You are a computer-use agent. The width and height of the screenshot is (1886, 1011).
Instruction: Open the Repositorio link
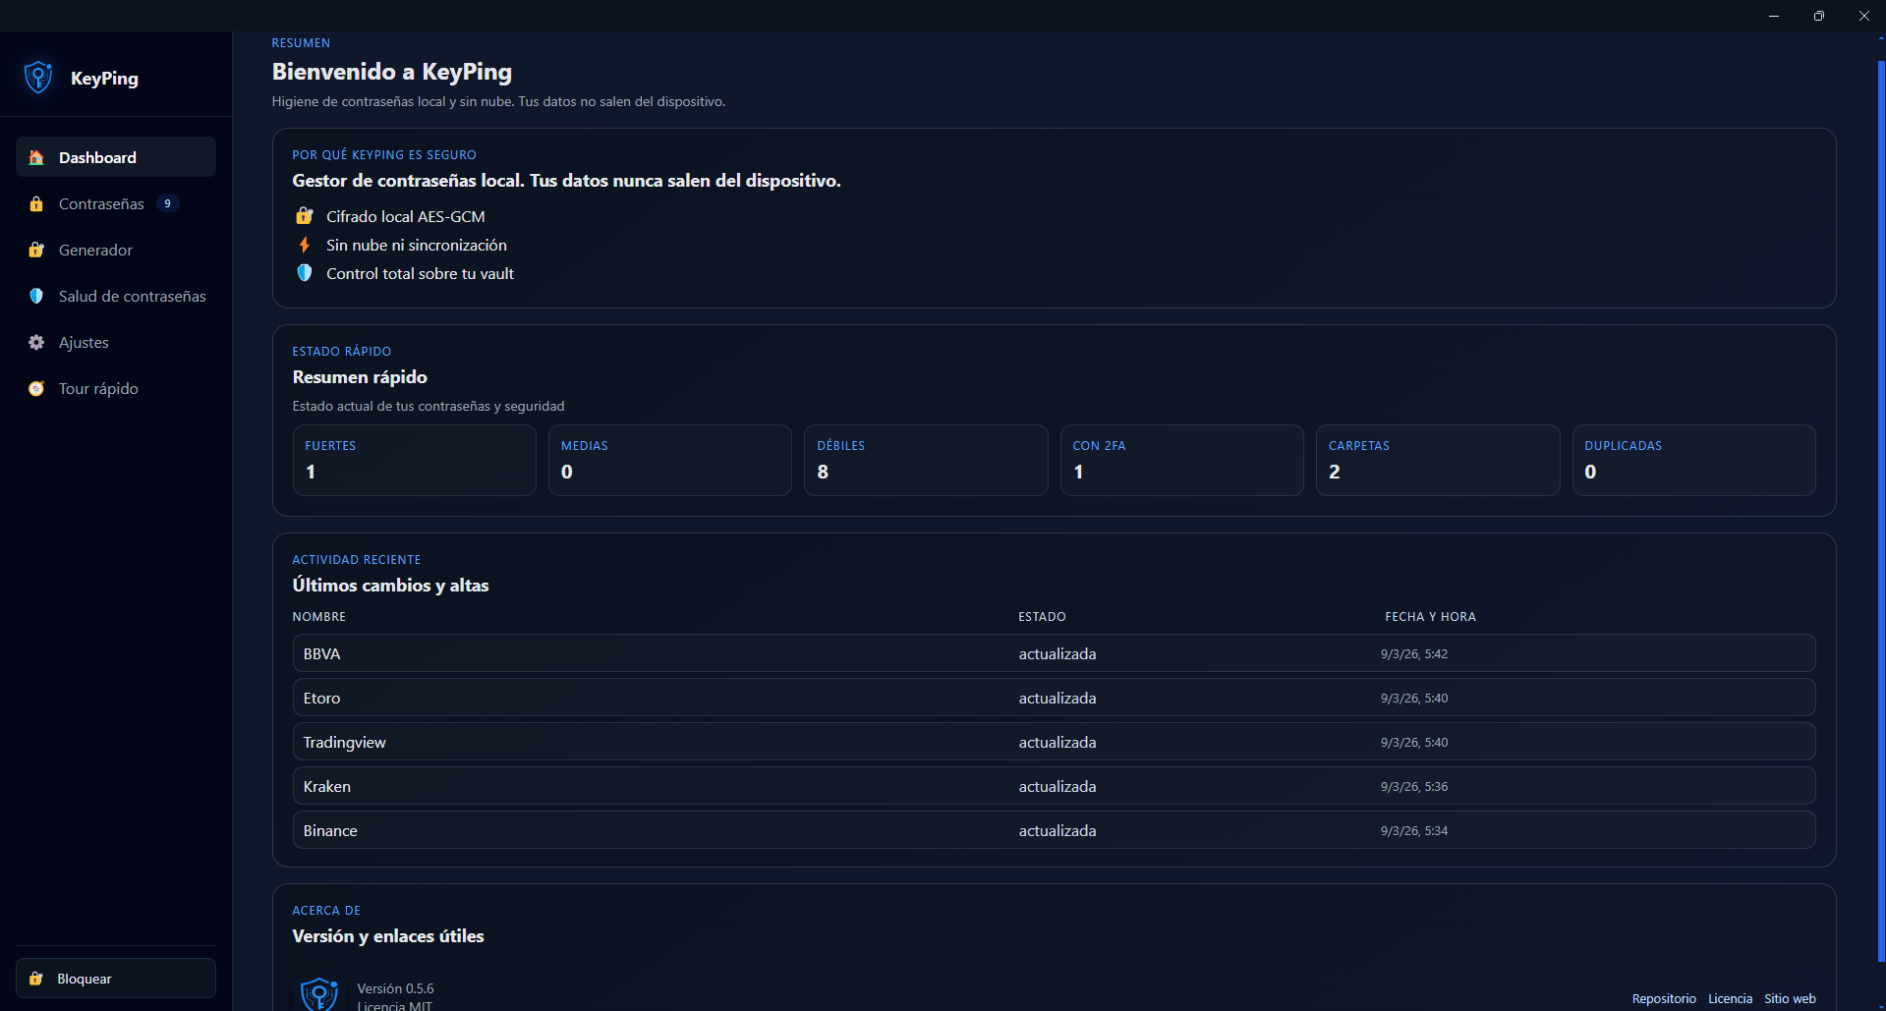[1663, 998]
